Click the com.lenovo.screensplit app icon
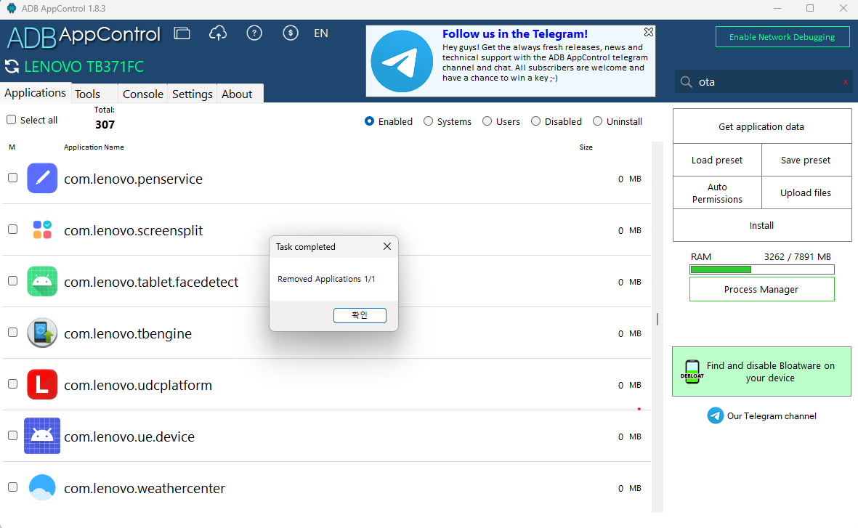858x528 pixels. click(42, 230)
